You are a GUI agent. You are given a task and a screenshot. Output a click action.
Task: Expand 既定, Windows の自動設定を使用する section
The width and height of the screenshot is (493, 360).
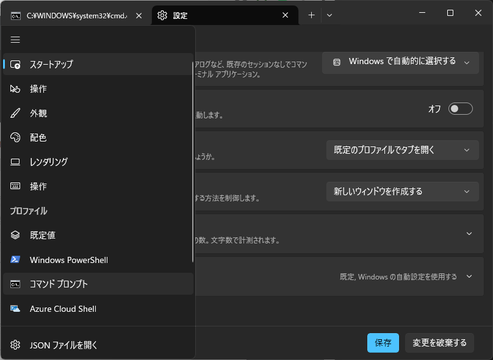pos(469,276)
